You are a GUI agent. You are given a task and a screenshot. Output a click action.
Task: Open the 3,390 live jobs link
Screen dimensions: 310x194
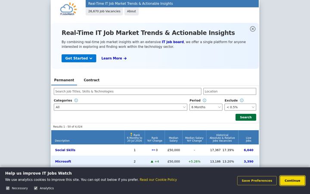[248, 162]
